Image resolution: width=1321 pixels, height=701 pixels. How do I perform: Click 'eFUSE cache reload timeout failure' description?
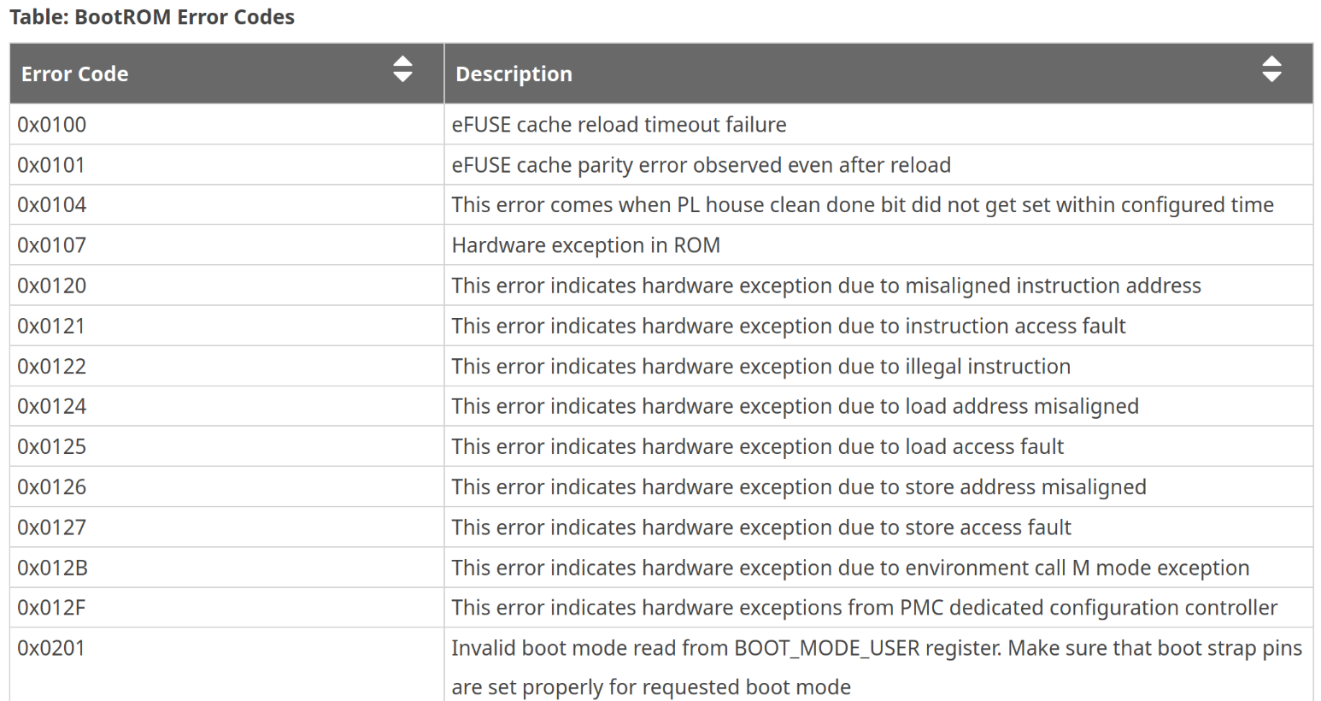(619, 125)
